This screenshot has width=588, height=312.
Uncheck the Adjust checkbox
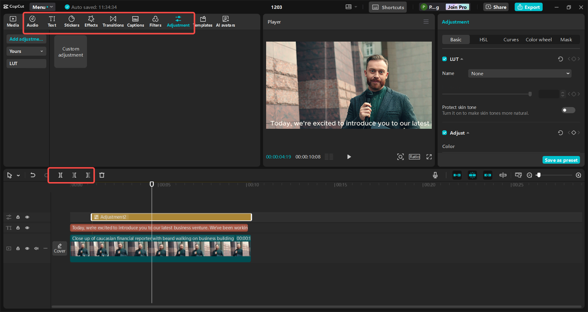click(445, 133)
